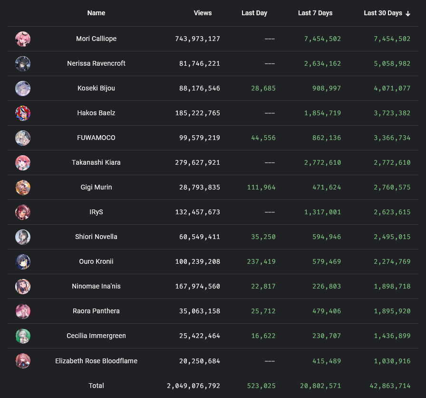Click Nerissa Ravencroft's avatar icon
This screenshot has width=426, height=398.
click(x=23, y=64)
